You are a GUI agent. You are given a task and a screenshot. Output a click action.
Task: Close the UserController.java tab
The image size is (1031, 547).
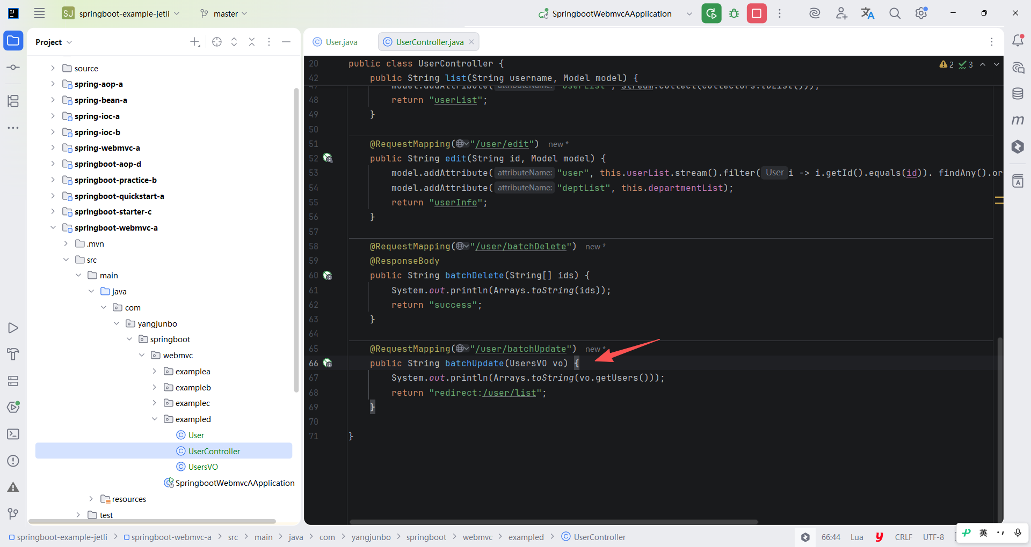(471, 42)
